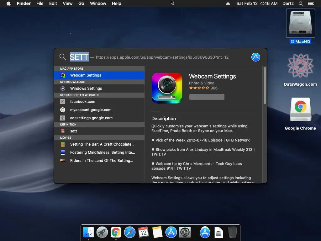This screenshot has height=241, width=321.
Task: Click the large Webcam Settings app icon
Action: [x=167, y=88]
